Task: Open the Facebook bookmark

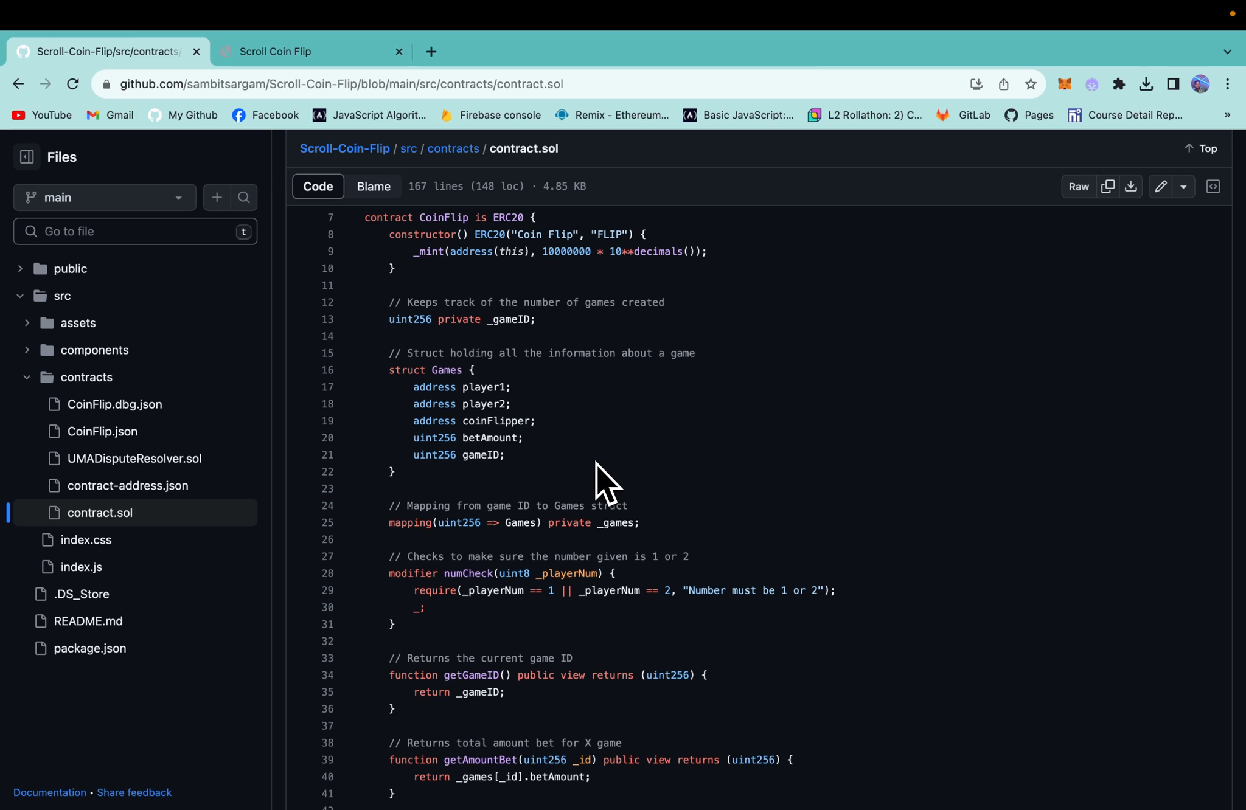Action: pyautogui.click(x=266, y=115)
